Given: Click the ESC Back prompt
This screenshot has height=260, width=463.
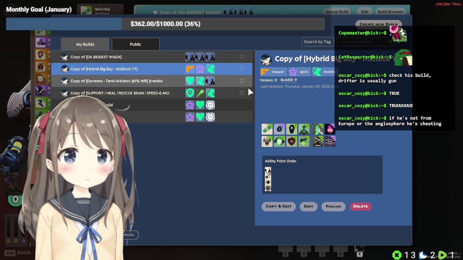Looking at the screenshot, I should [18, 253].
